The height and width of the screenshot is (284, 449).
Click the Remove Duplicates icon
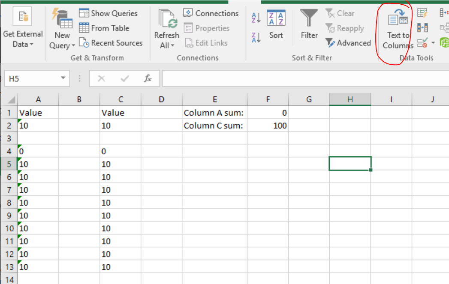[422, 28]
